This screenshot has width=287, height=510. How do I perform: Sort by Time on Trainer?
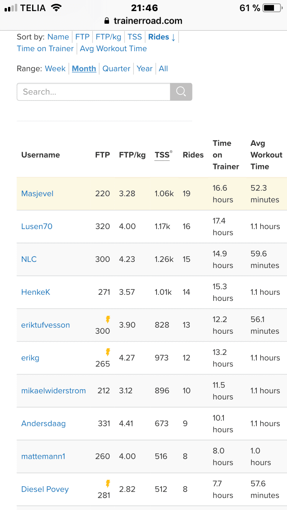pyautogui.click(x=45, y=49)
